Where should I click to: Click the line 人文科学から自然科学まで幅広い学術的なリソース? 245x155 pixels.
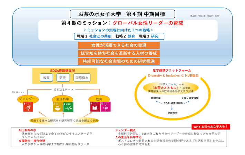click(55, 144)
